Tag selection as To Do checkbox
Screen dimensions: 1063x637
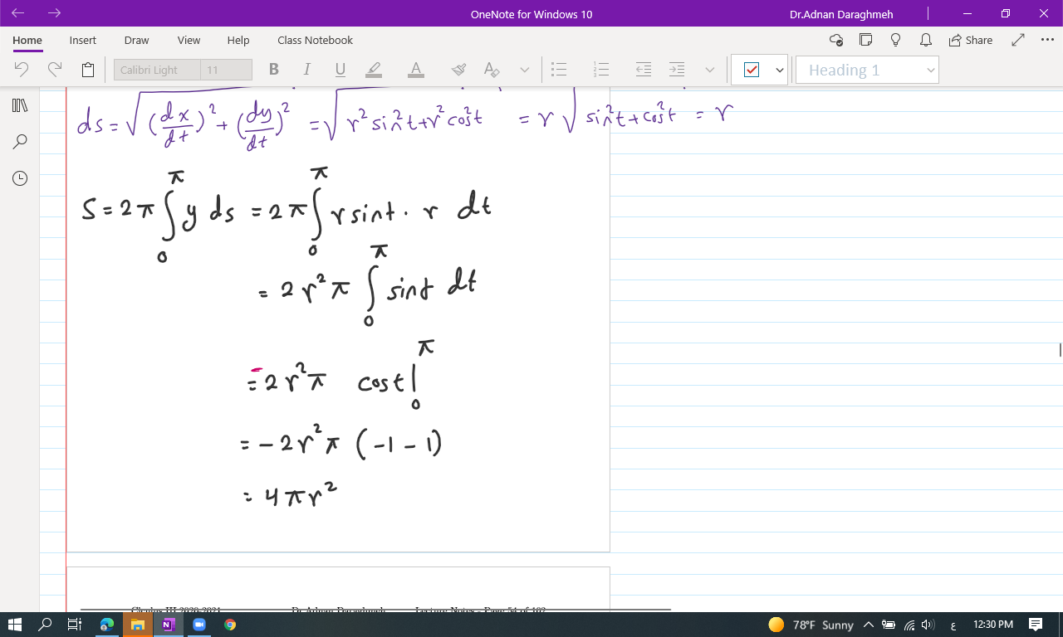752,70
